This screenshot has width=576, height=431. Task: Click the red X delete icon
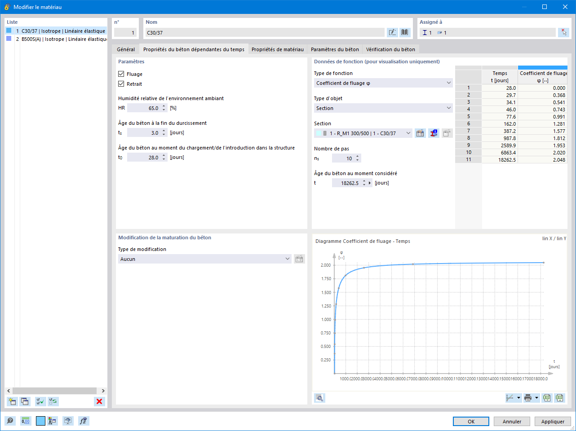click(99, 401)
